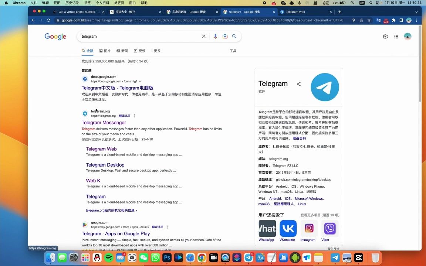Open the 历史记录 menu in menu bar

(x=72, y=3)
